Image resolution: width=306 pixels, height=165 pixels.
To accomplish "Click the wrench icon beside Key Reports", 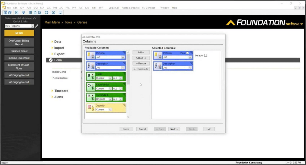I will coord(37,26).
